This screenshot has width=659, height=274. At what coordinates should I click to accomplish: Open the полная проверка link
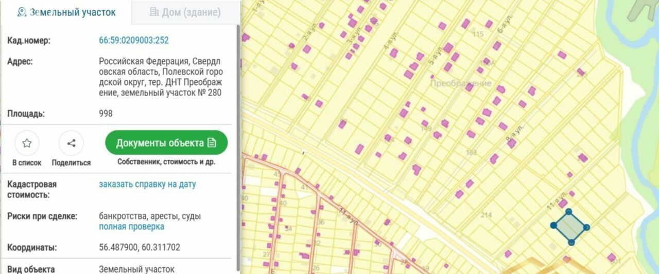[x=132, y=227]
